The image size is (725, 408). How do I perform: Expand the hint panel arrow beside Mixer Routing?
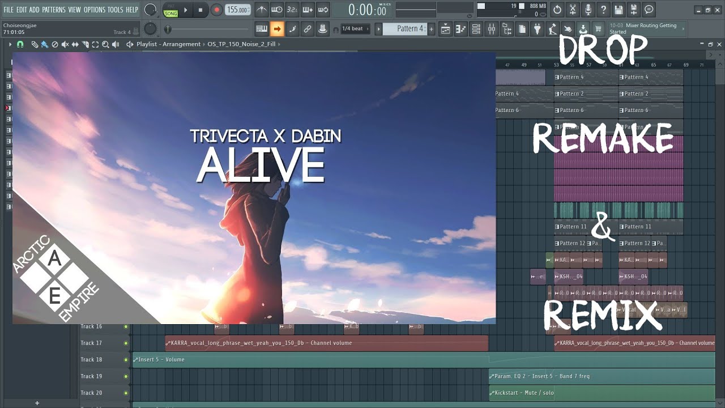click(x=684, y=29)
